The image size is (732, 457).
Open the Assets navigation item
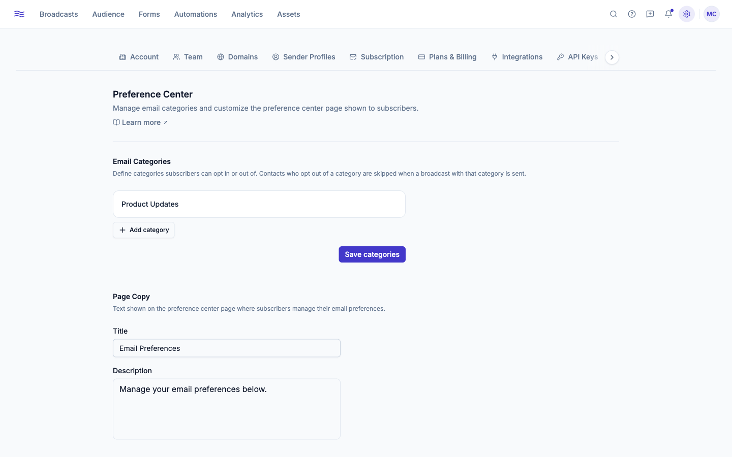pos(289,14)
